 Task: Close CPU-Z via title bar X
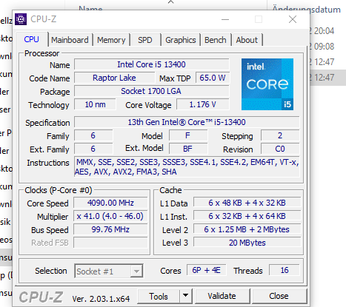click(293, 19)
